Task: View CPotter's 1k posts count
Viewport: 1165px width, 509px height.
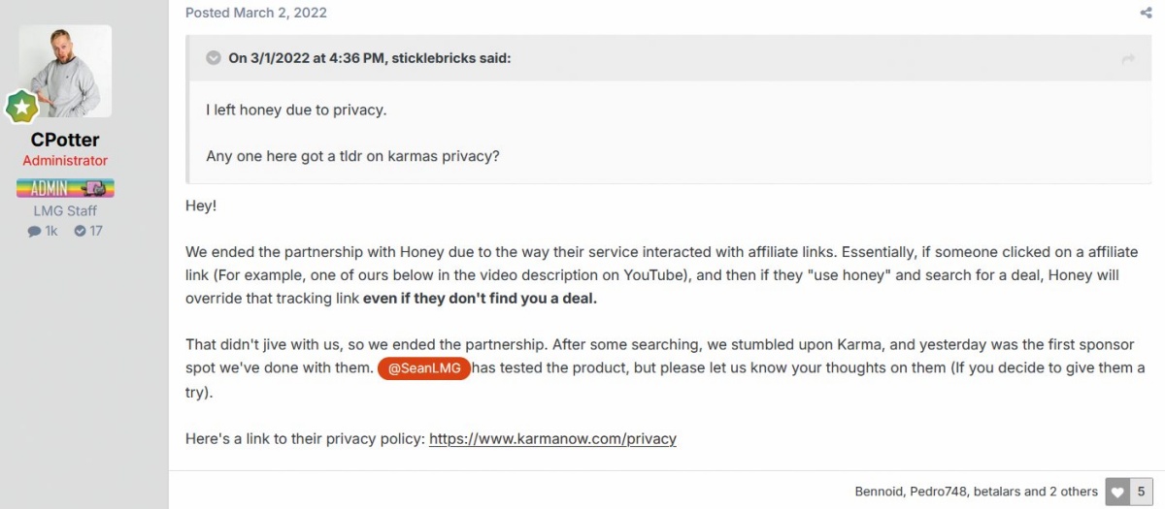Action: click(x=43, y=231)
